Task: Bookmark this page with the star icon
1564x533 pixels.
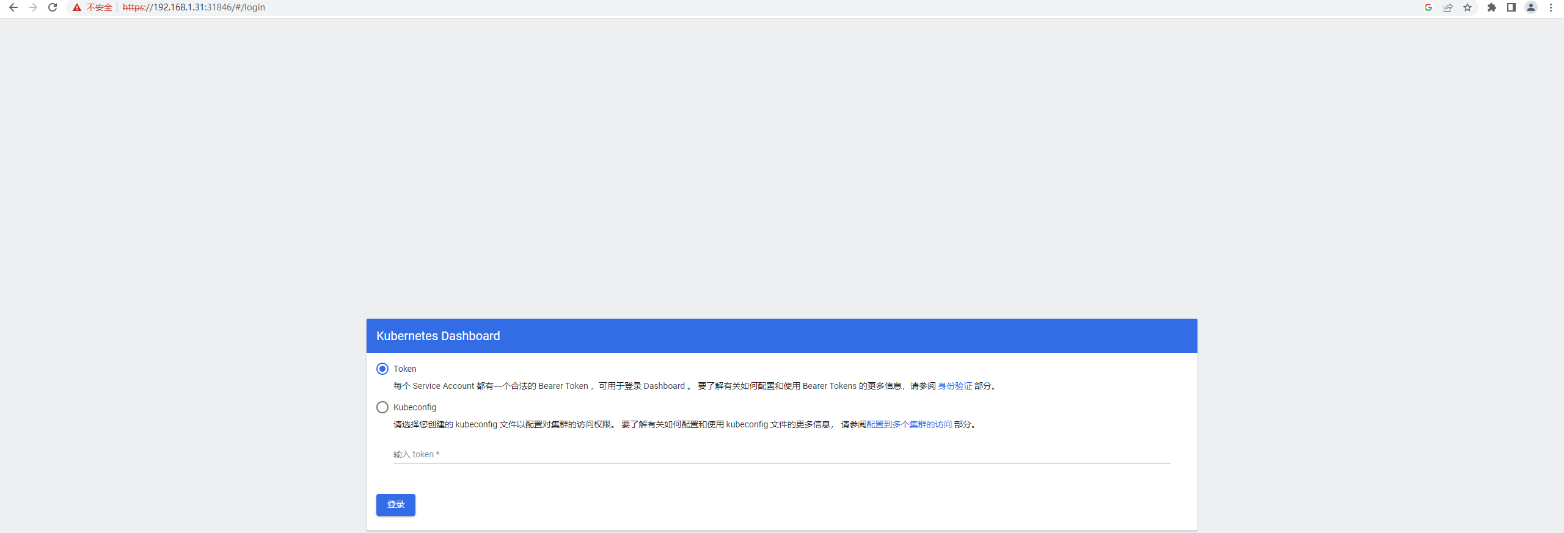Action: click(1467, 7)
